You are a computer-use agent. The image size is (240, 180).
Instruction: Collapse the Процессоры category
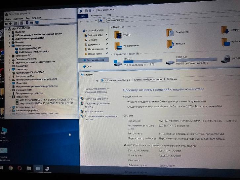tap(10, 97)
